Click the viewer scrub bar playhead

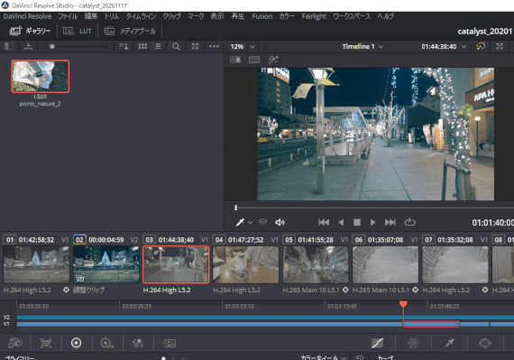235,208
